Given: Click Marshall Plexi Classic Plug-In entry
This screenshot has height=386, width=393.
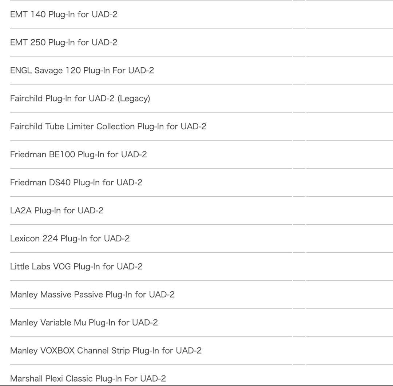Looking at the screenshot, I should pyautogui.click(x=88, y=379).
